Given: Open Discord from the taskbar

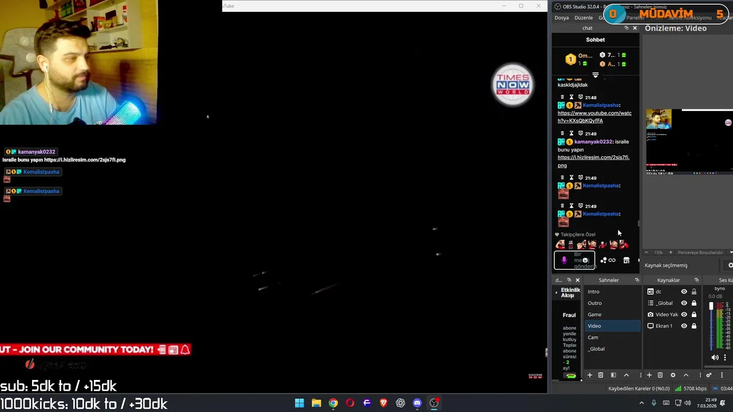Looking at the screenshot, I should [417, 403].
